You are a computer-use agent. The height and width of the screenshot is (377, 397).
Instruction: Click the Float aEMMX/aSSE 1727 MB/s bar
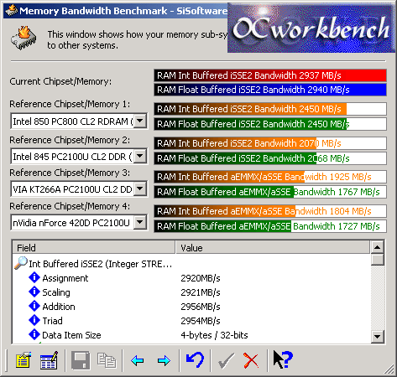(x=270, y=226)
